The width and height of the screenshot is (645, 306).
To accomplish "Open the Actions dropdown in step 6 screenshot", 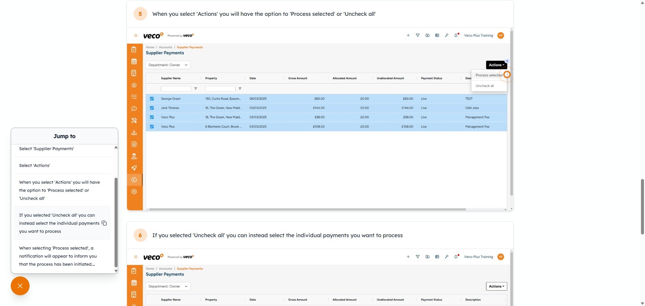I will click(496, 286).
